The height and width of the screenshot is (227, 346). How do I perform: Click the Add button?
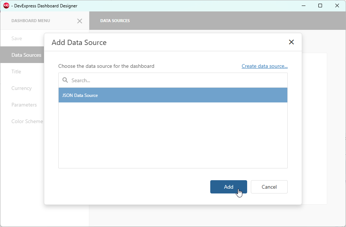pyautogui.click(x=228, y=187)
